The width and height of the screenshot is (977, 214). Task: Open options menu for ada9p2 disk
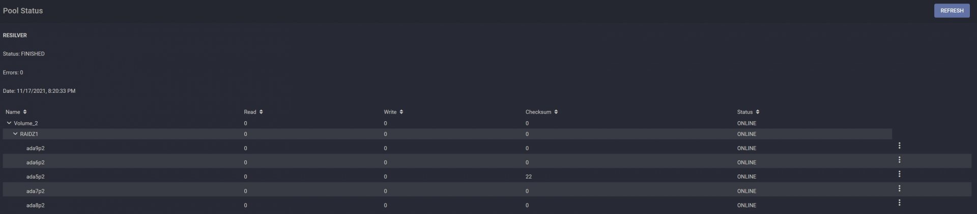click(899, 146)
